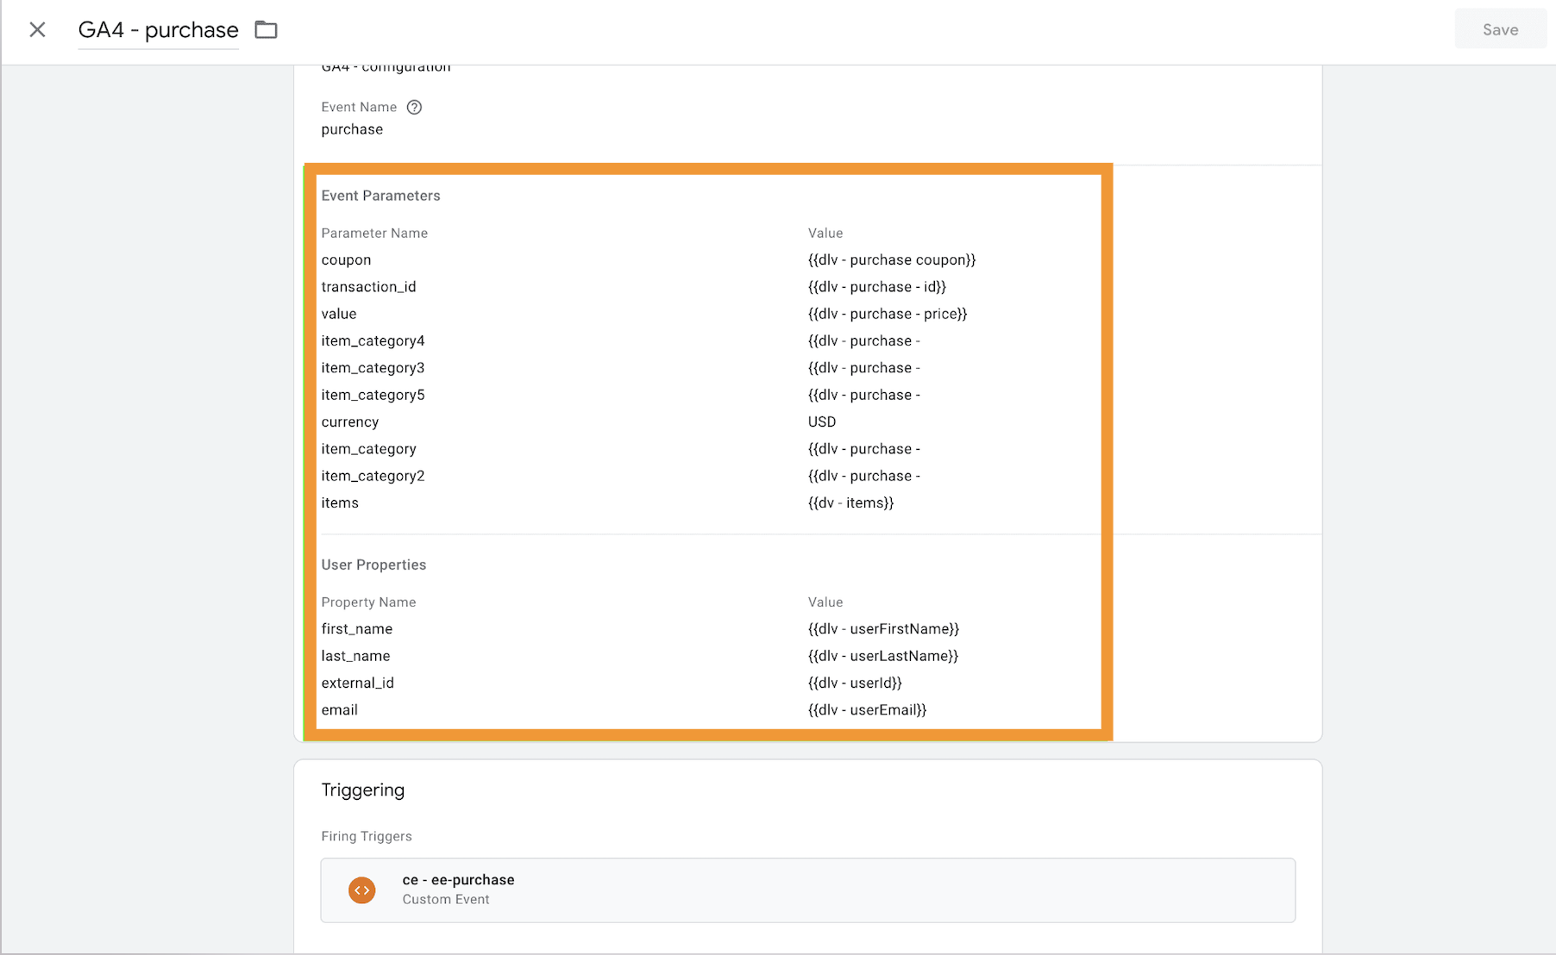Expand the User Properties section
This screenshot has height=955, width=1556.
pos(373,565)
